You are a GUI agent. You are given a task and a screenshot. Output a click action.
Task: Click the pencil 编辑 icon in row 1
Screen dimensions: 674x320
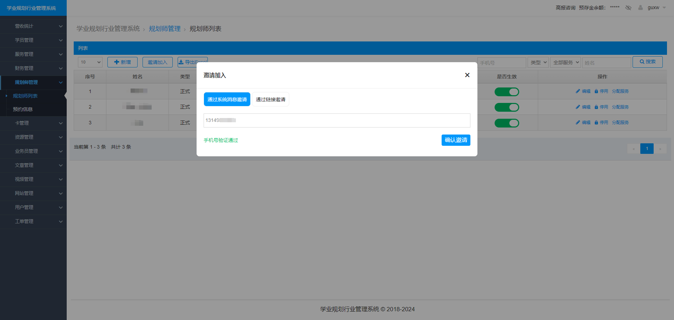(578, 91)
